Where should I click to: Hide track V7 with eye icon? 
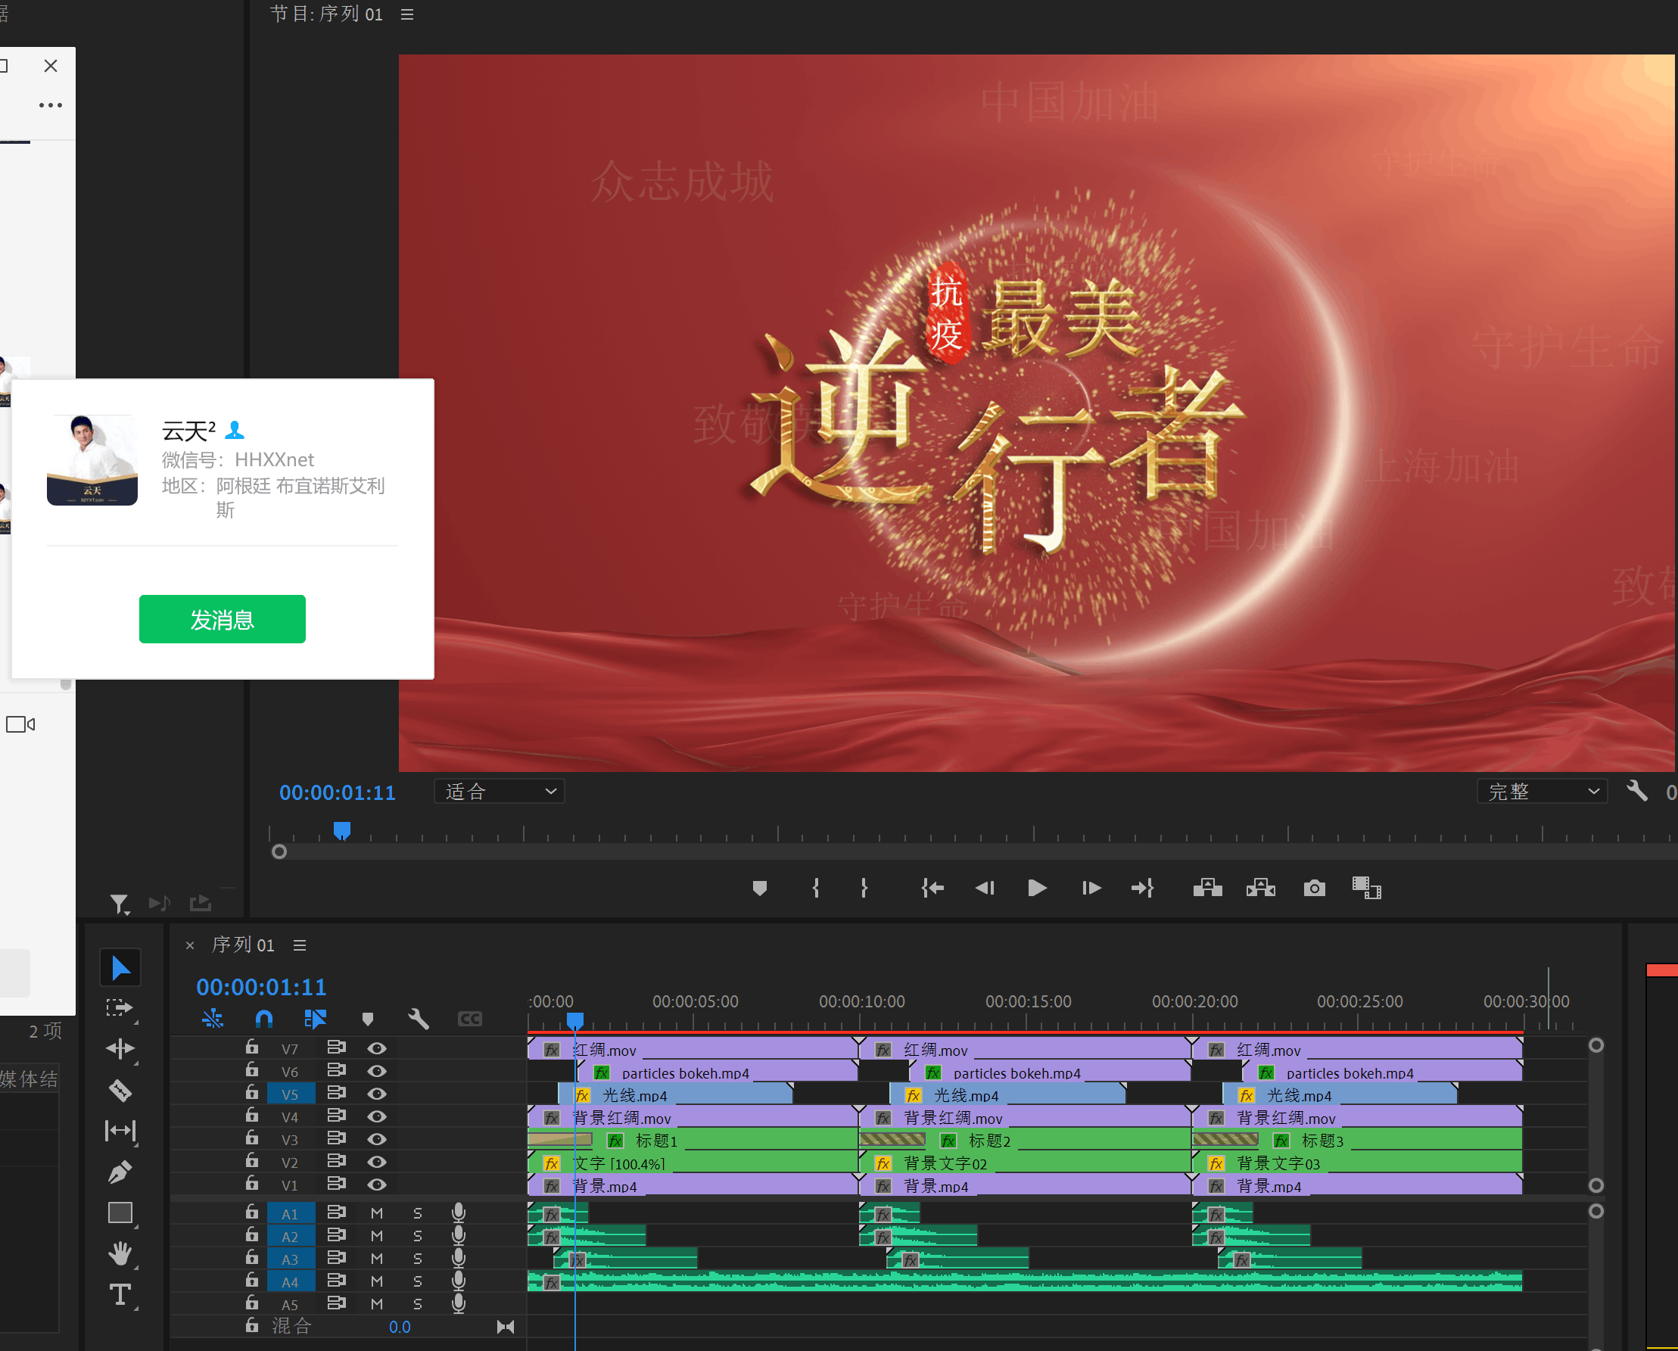point(377,1048)
